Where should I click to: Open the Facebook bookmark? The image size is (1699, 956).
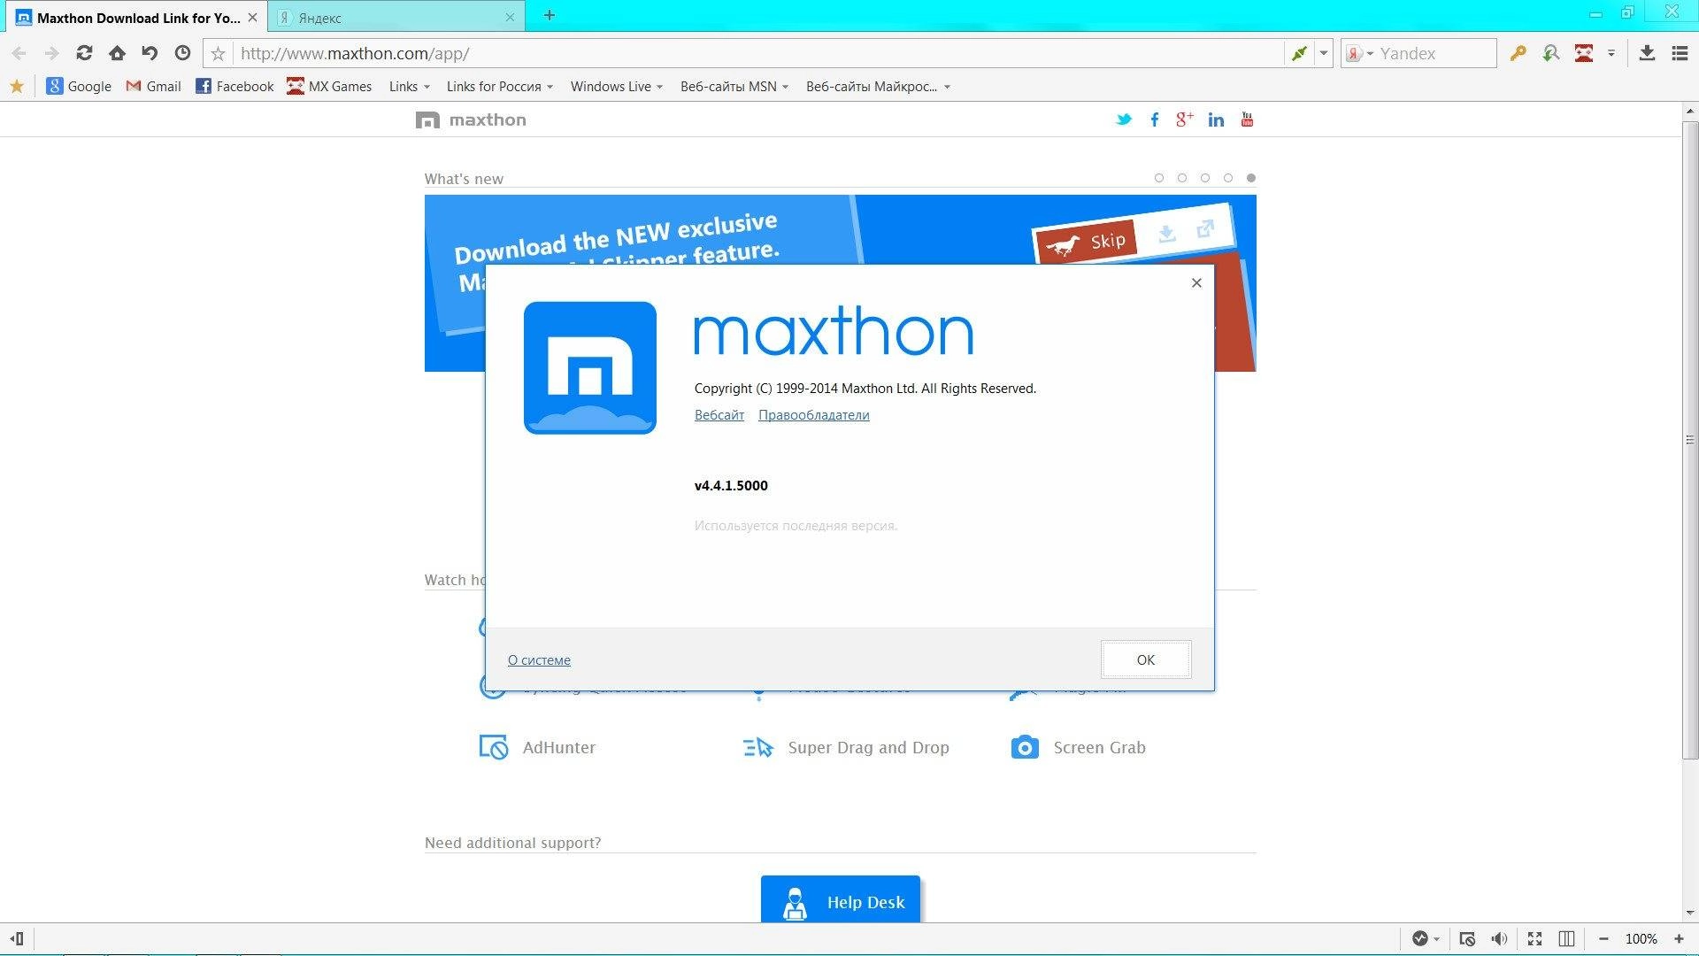click(234, 86)
